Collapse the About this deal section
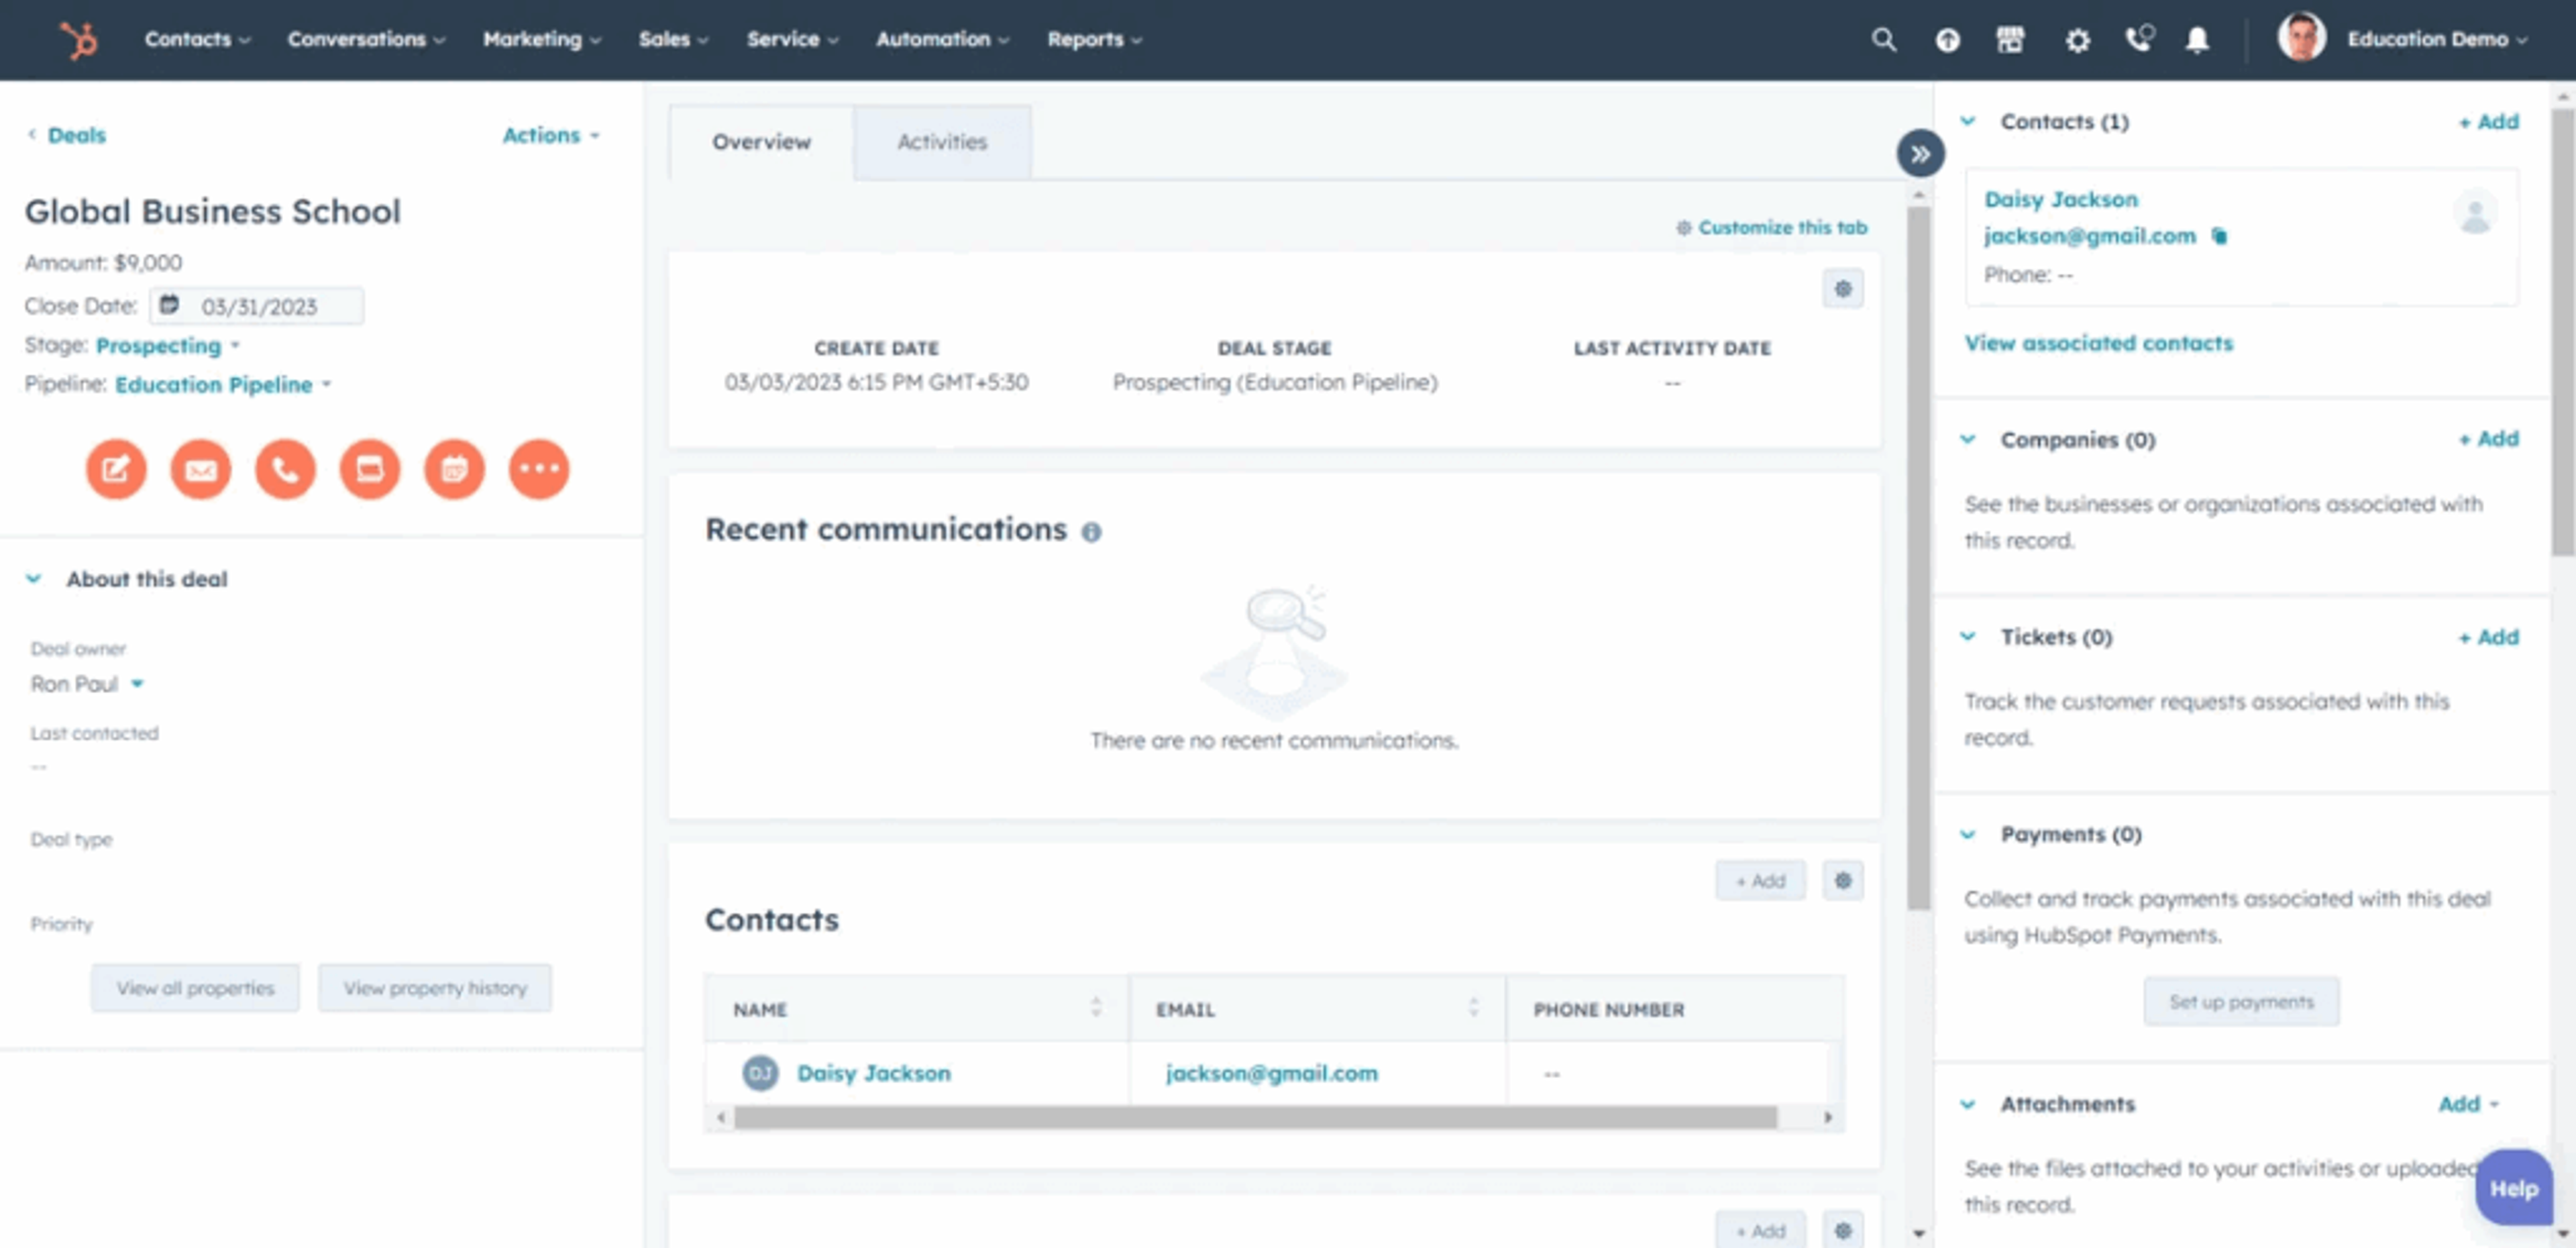Screen dimensions: 2576x1248 (33, 579)
